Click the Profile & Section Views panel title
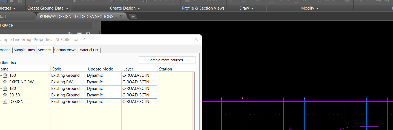The image size is (393, 130). (203, 8)
